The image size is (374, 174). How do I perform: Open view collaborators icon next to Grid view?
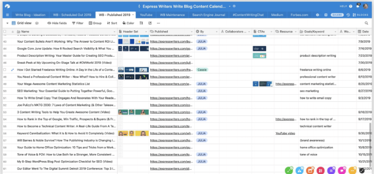(37, 23)
